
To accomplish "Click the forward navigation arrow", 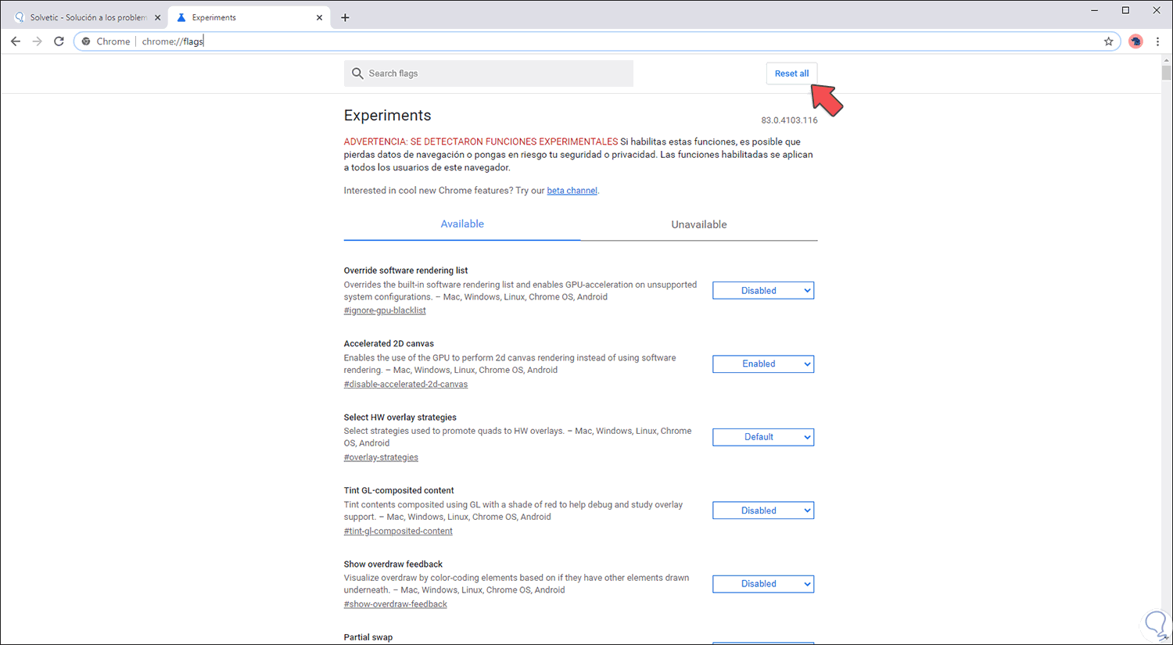I will pyautogui.click(x=37, y=41).
